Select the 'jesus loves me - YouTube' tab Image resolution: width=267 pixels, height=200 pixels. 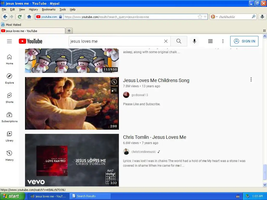point(33,31)
